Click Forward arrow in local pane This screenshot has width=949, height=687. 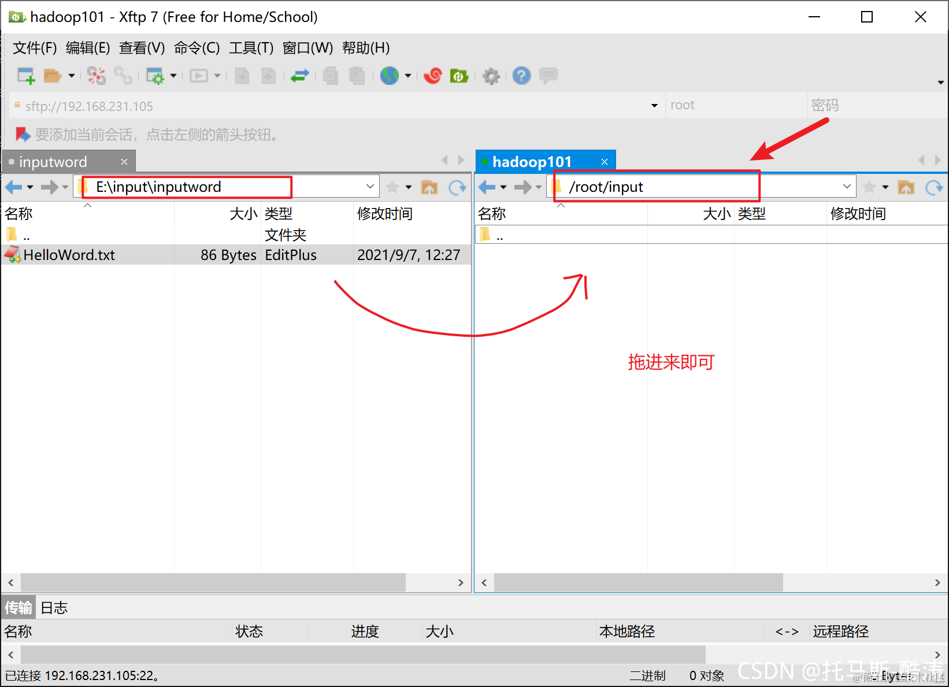(x=50, y=187)
